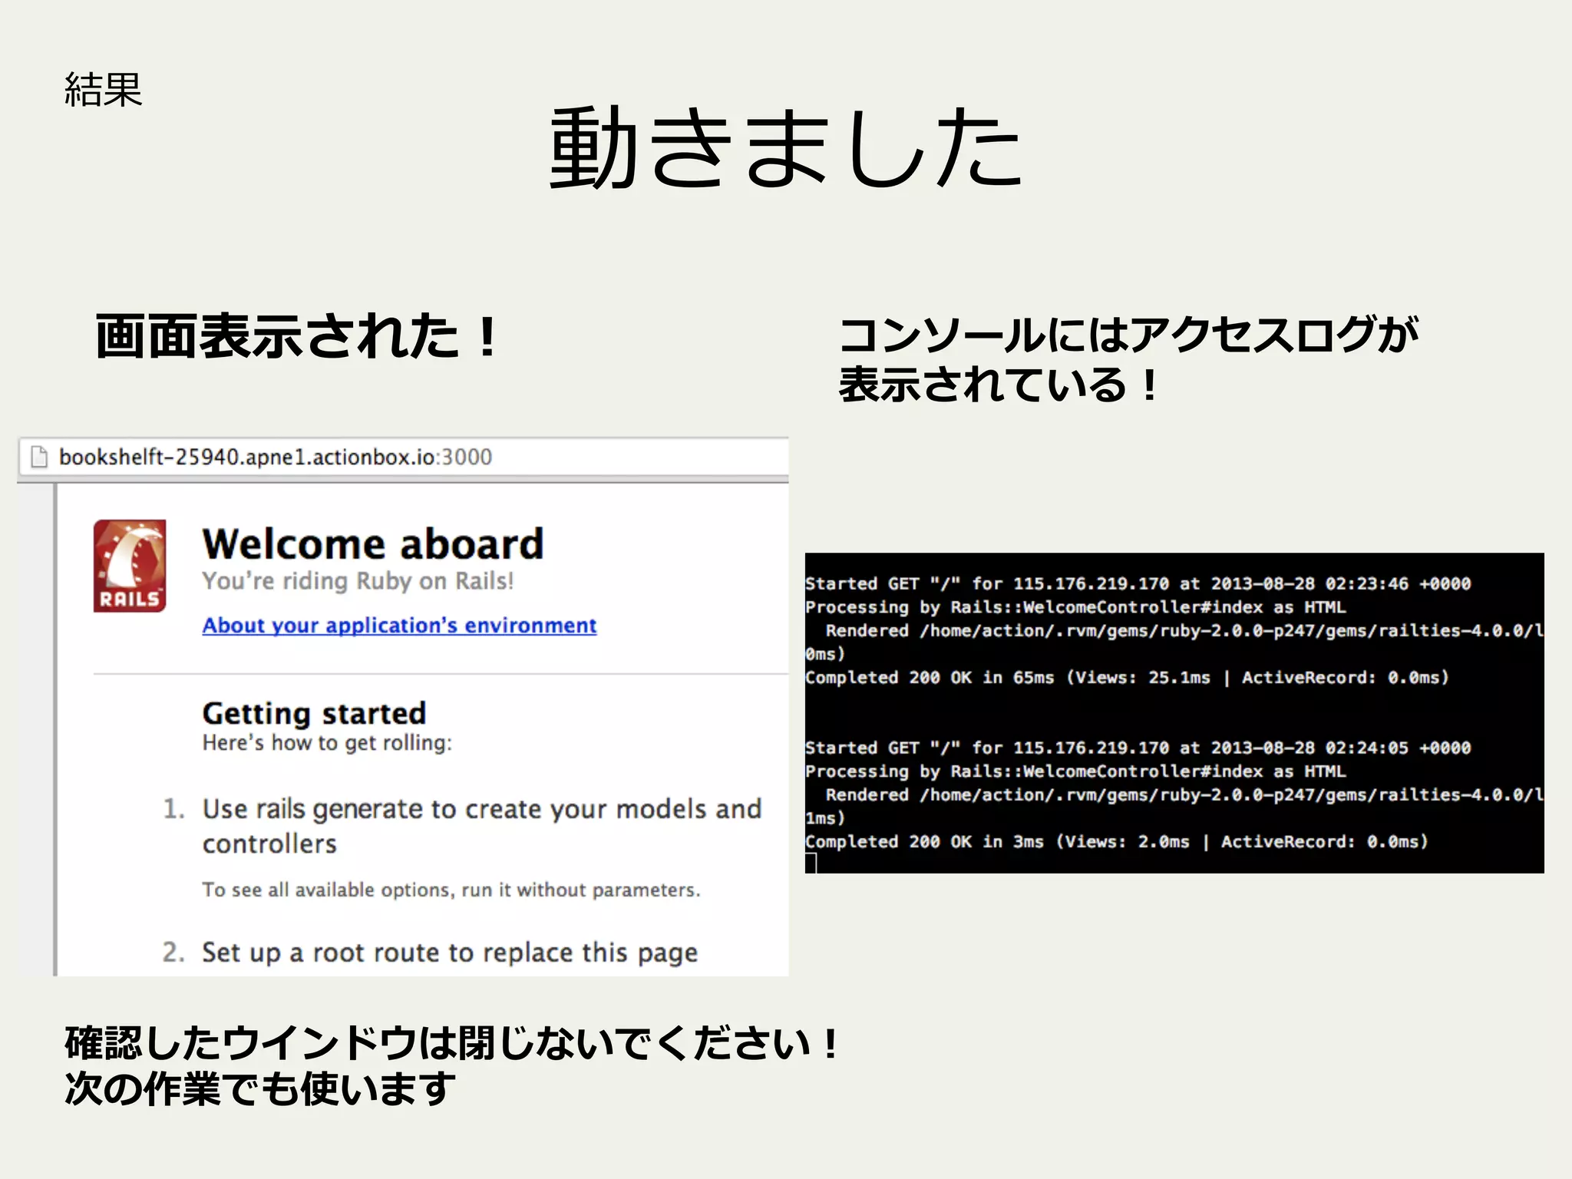The height and width of the screenshot is (1179, 1572).
Task: Click the page icon in the address bar
Action: [x=38, y=457]
